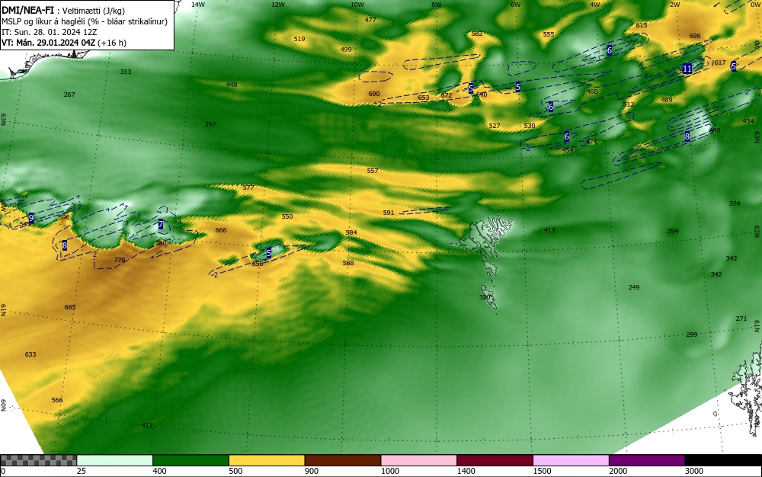762x477 pixels.
Task: Click the header title 'DMI/NEA-FI : Veltimætti (J/kg)'
Action: [63, 11]
